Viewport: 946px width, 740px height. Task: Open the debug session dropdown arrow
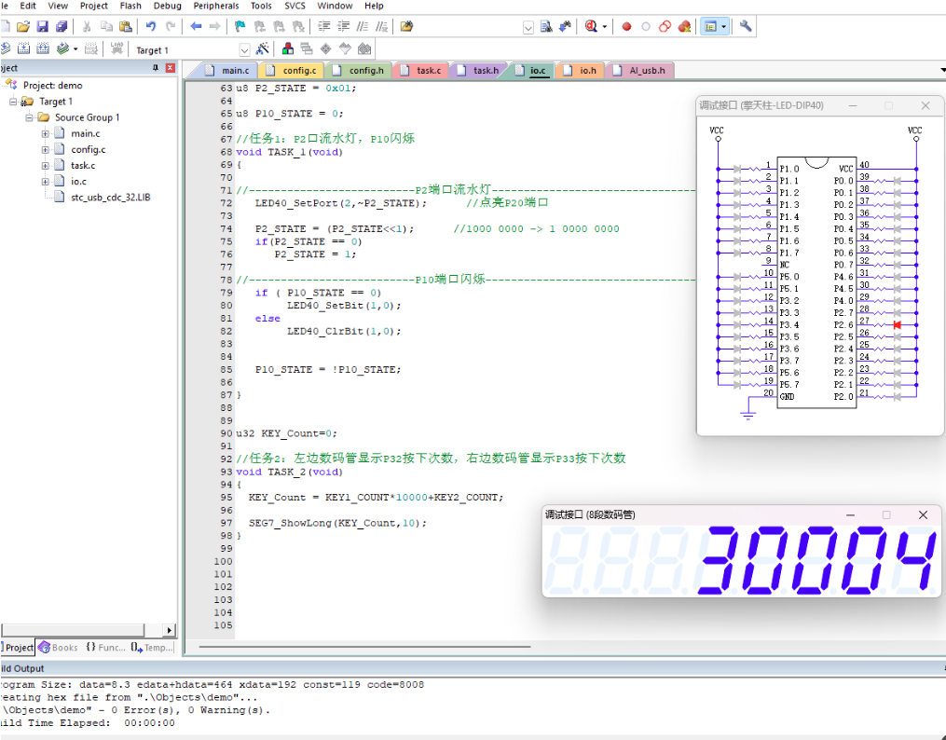[x=605, y=27]
